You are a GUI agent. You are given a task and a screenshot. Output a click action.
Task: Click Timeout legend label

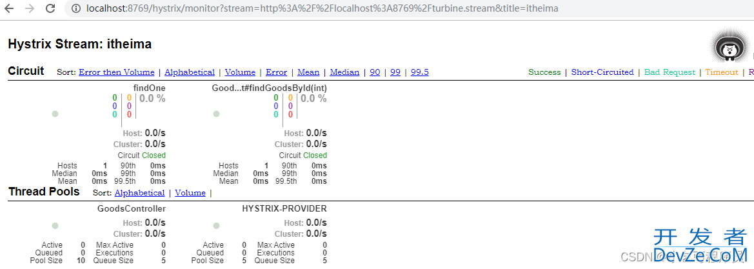722,72
